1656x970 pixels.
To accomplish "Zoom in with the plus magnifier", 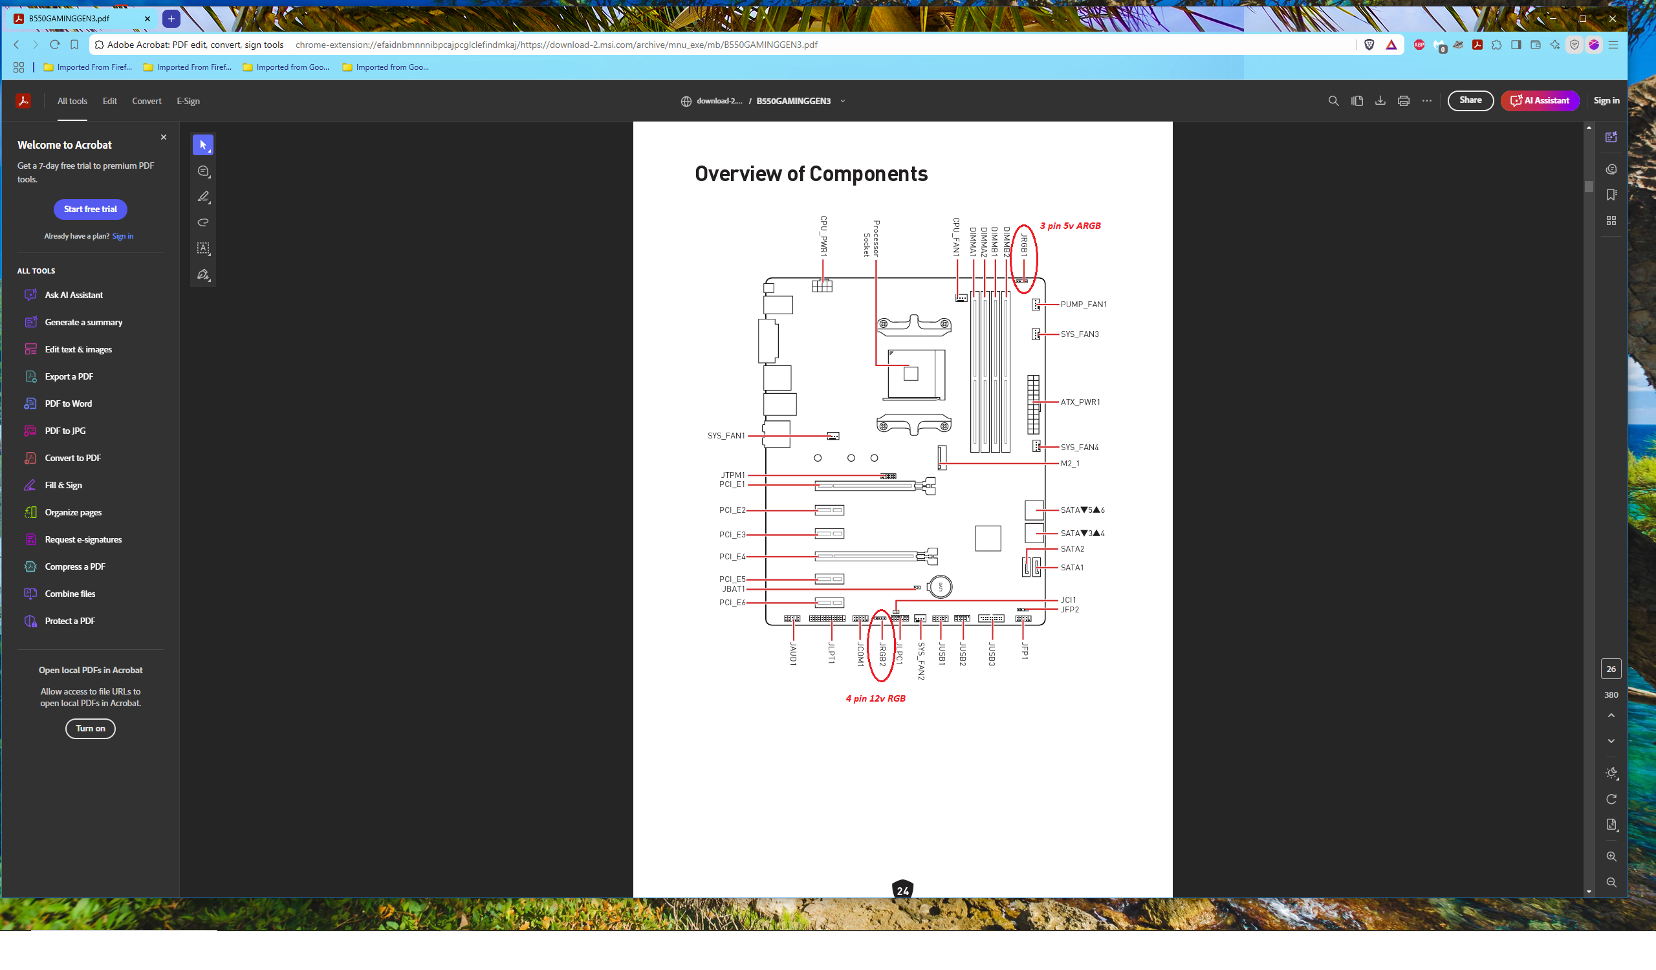I will tap(1611, 856).
